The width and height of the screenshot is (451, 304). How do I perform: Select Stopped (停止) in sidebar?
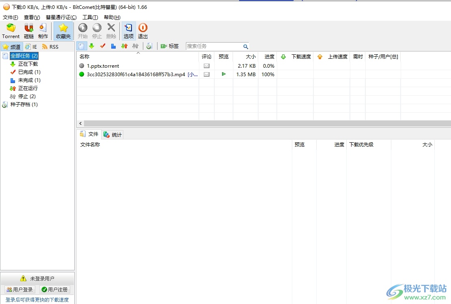[27, 96]
